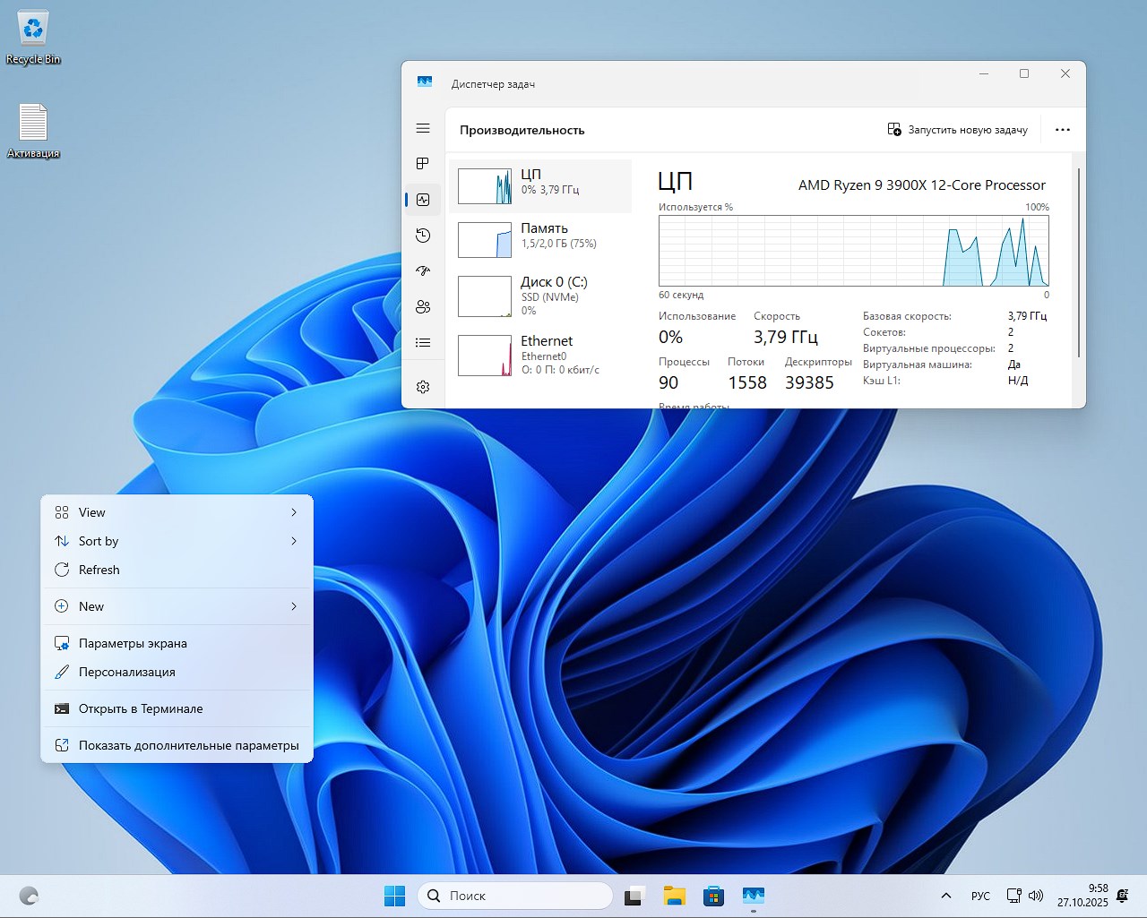
Task: Open Task Manager settings via gear icon
Action: 422,386
